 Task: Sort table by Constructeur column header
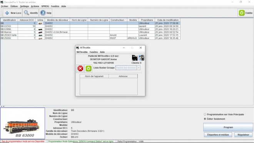pyautogui.click(x=118, y=20)
